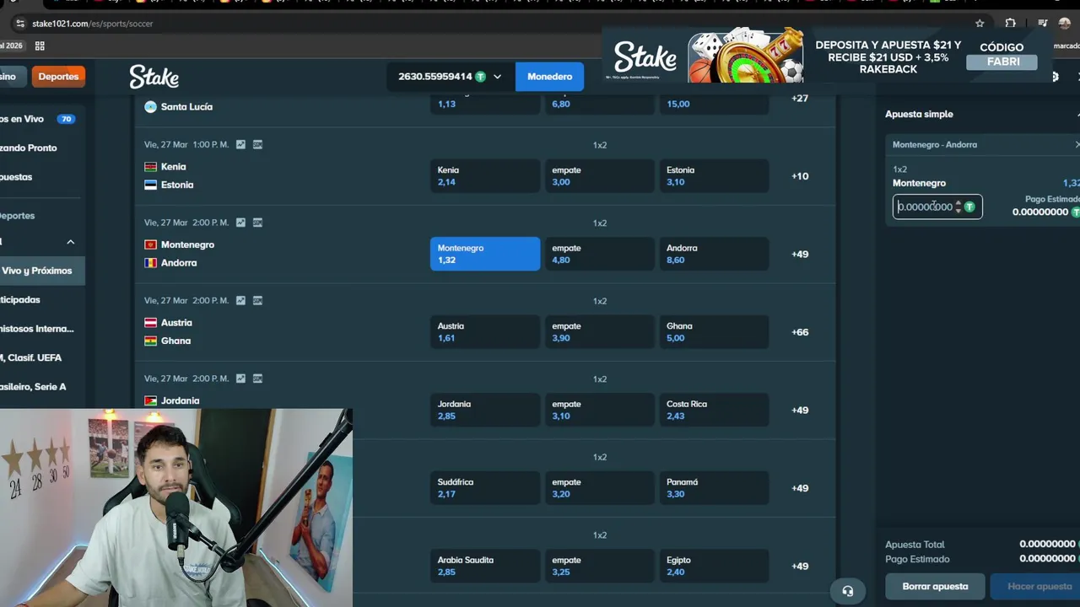Select Kenia 2,14 odds
The image size is (1080, 607).
[485, 176]
